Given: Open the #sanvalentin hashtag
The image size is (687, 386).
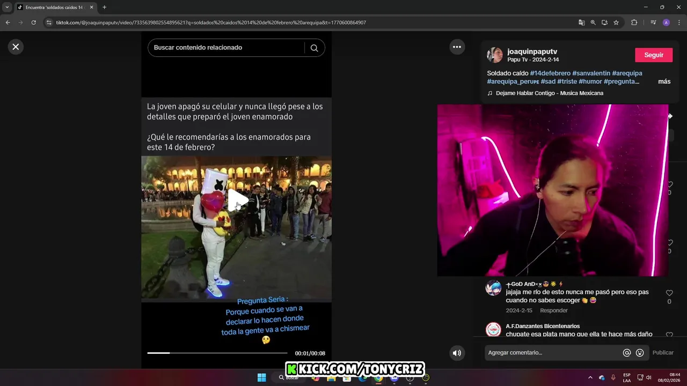Looking at the screenshot, I should tap(591, 73).
